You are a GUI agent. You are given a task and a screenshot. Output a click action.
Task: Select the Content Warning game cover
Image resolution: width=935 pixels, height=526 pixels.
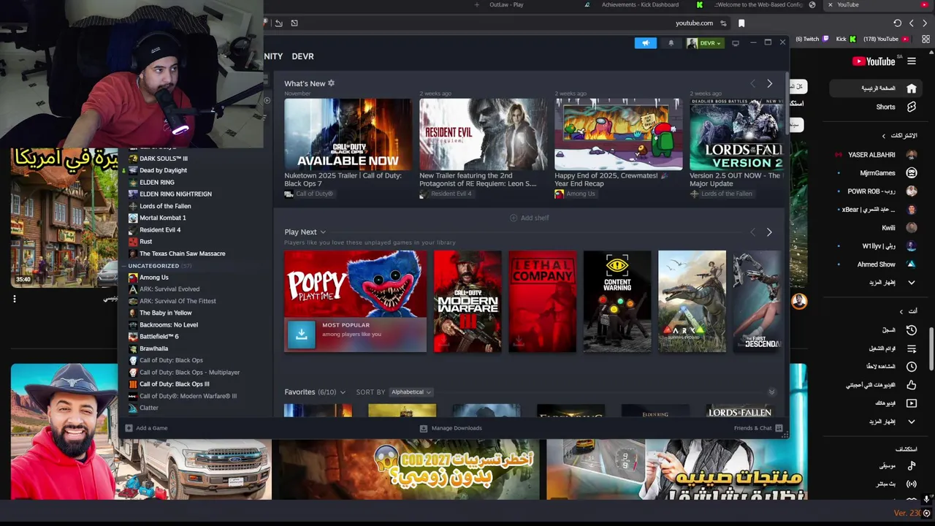click(x=617, y=301)
